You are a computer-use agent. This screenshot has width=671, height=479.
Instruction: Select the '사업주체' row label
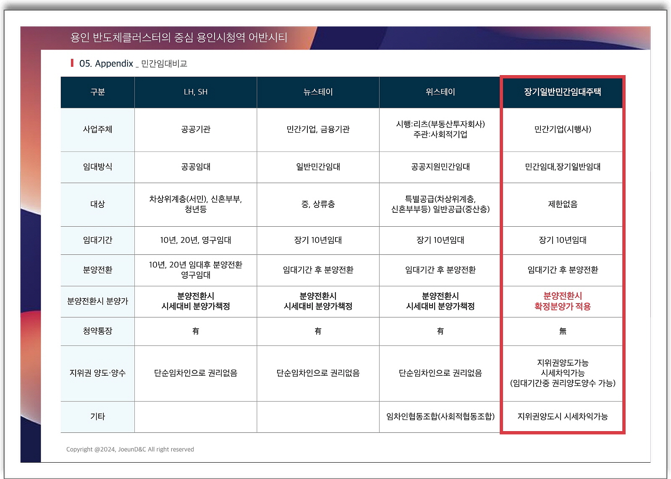[x=97, y=130]
